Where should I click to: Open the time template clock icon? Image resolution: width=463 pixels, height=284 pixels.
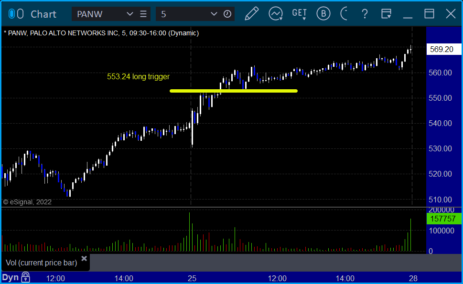227,14
